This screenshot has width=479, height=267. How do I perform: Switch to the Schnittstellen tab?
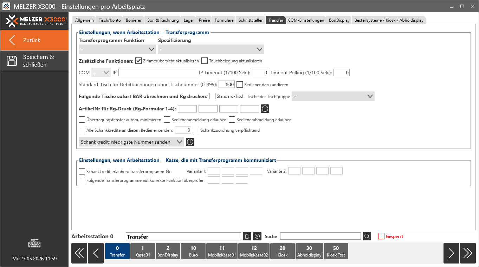[x=251, y=20]
